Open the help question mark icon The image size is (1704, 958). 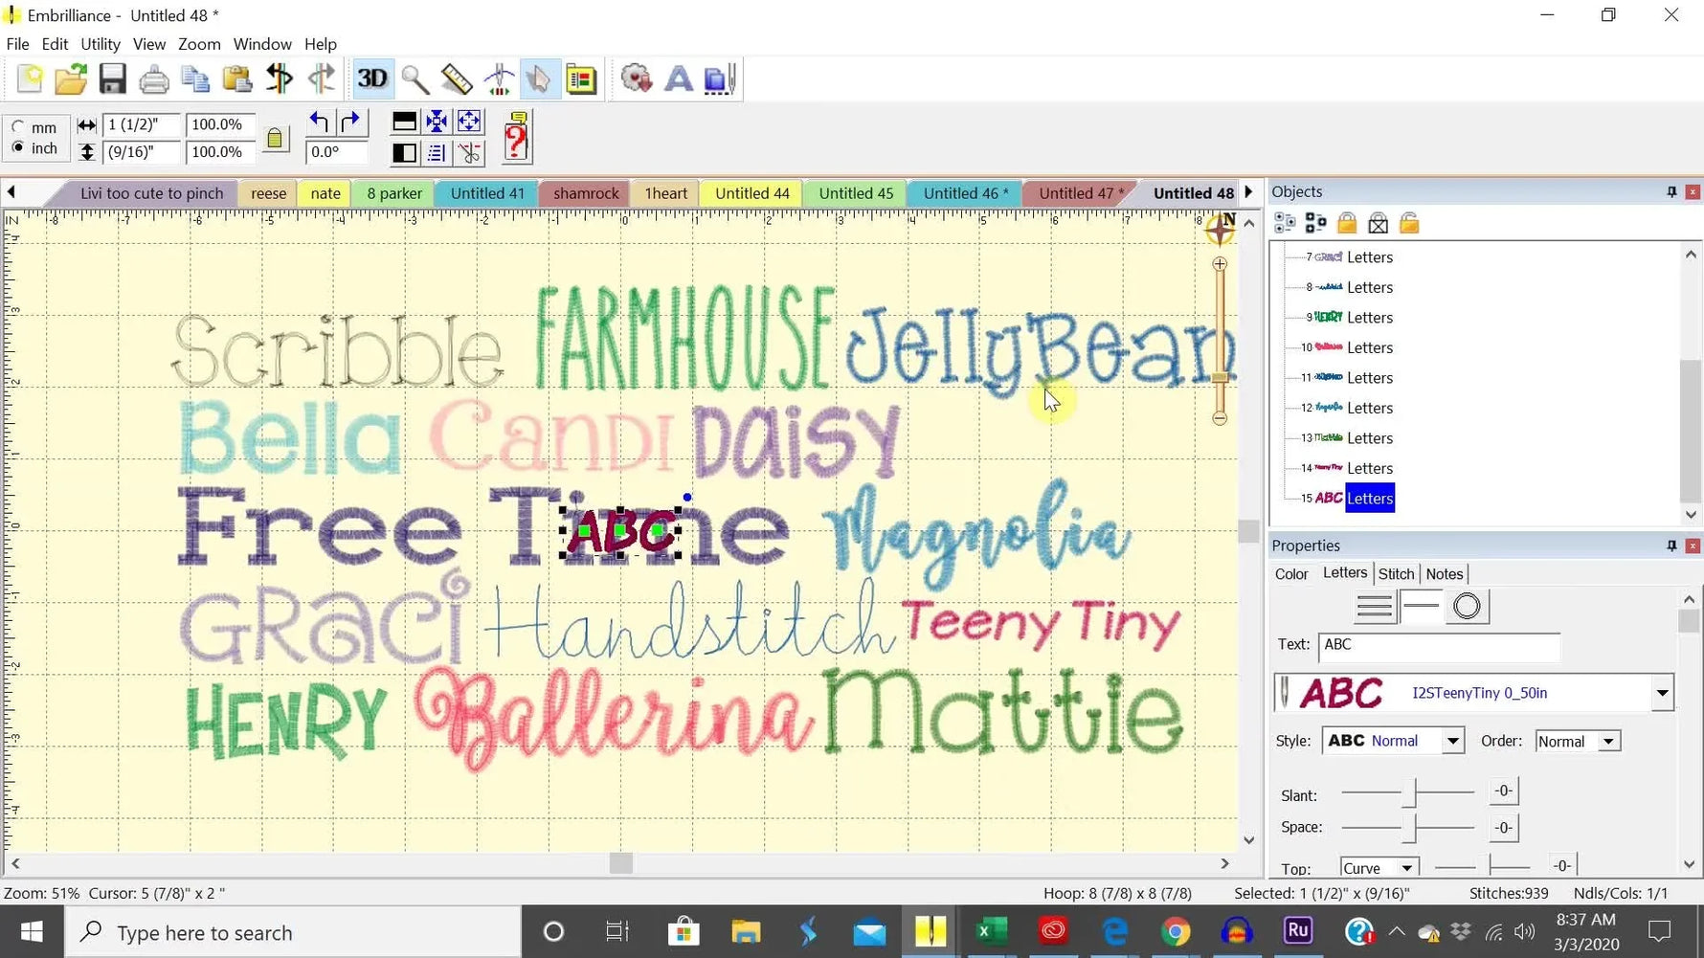click(517, 137)
